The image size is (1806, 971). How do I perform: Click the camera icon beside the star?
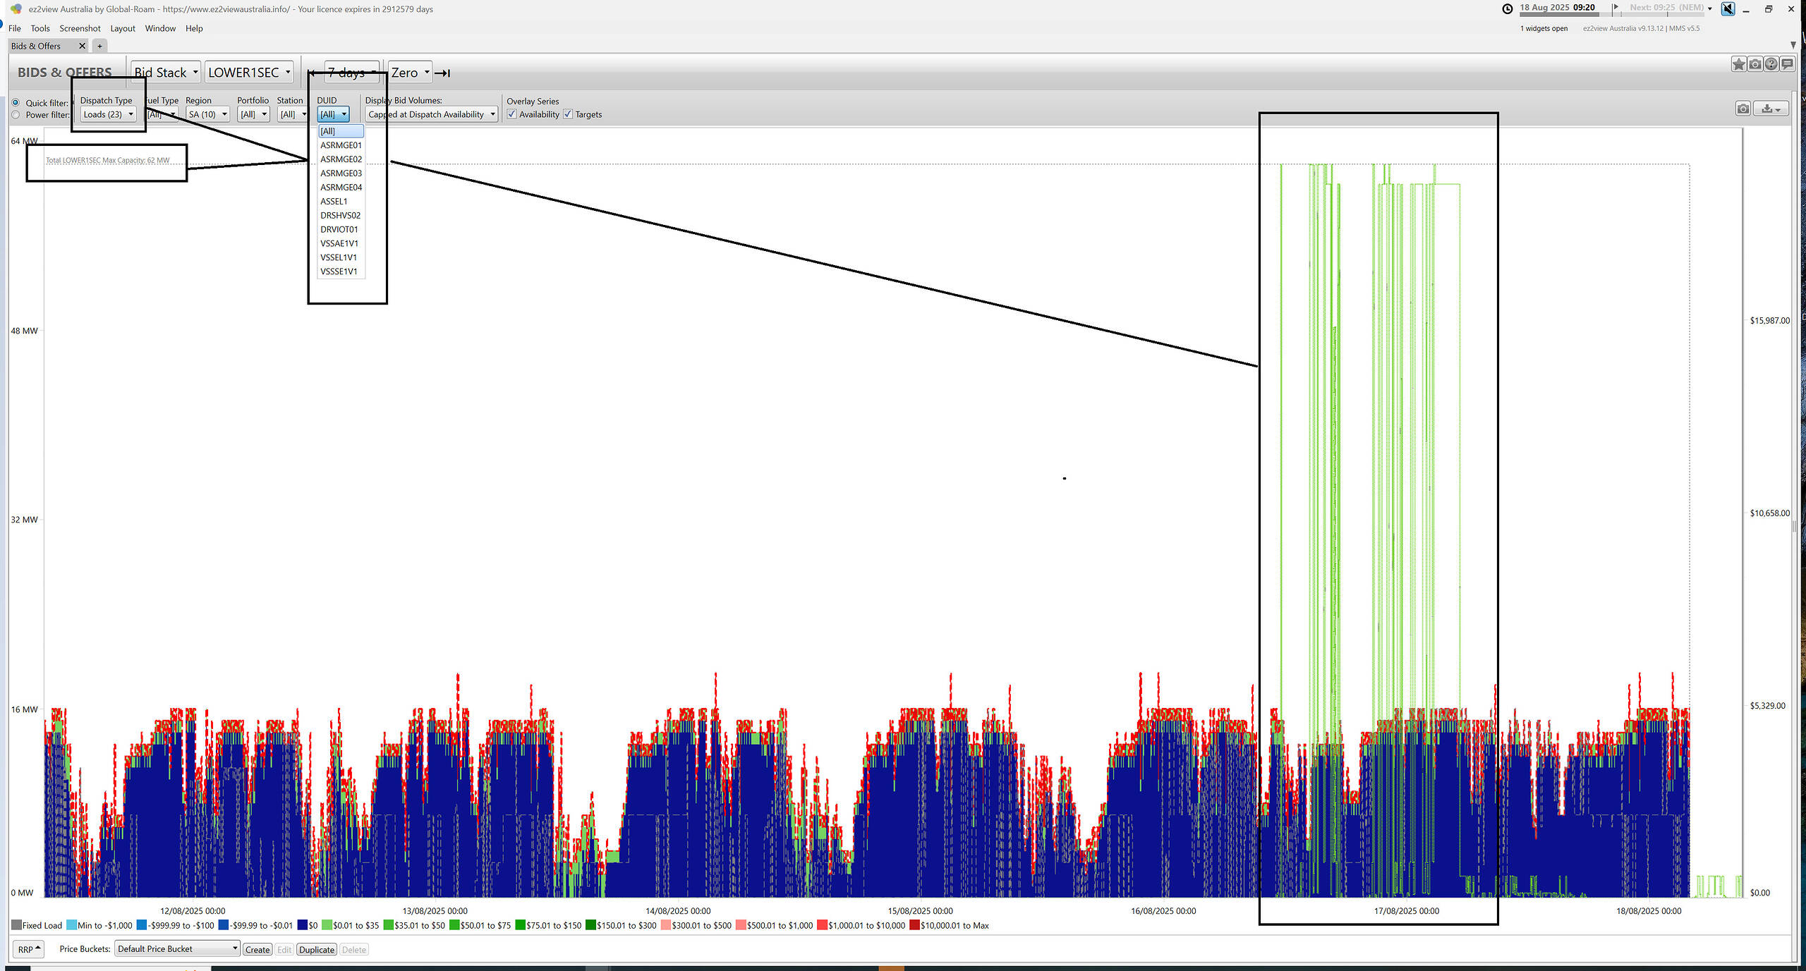tap(1755, 65)
